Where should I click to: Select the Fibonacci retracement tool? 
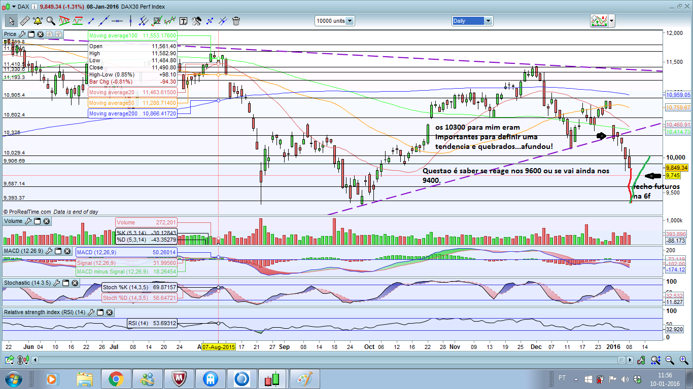(x=157, y=21)
